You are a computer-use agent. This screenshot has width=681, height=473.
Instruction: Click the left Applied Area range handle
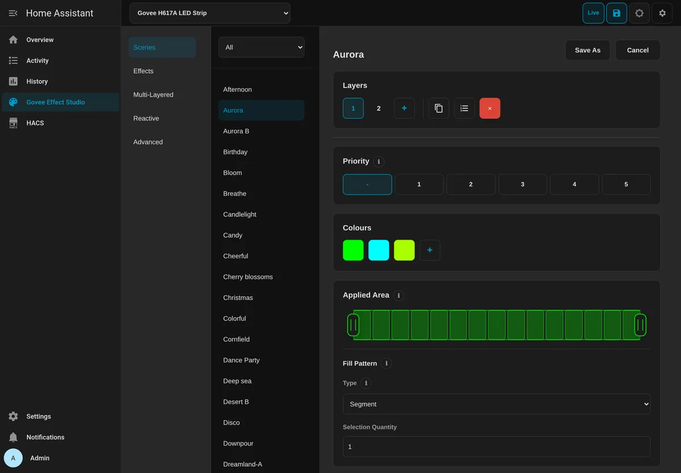tap(353, 325)
